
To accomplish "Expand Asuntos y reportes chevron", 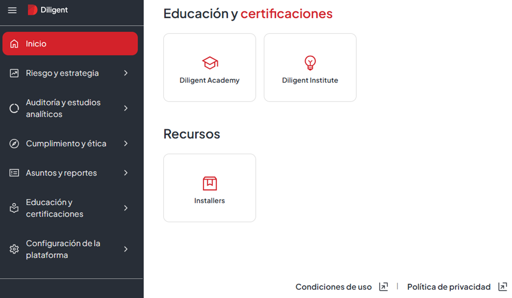I will pos(126,173).
